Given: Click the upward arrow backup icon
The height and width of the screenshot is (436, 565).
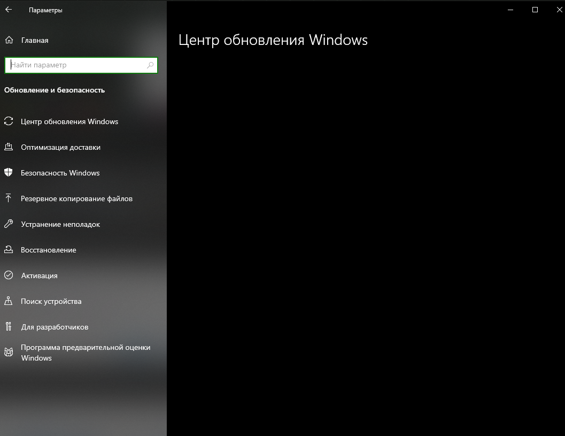Looking at the screenshot, I should click(x=9, y=198).
